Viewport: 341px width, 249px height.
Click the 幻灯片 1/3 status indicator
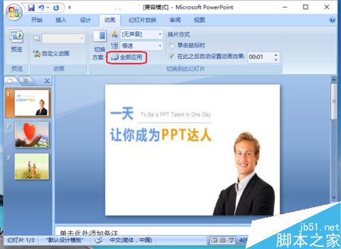(21, 240)
